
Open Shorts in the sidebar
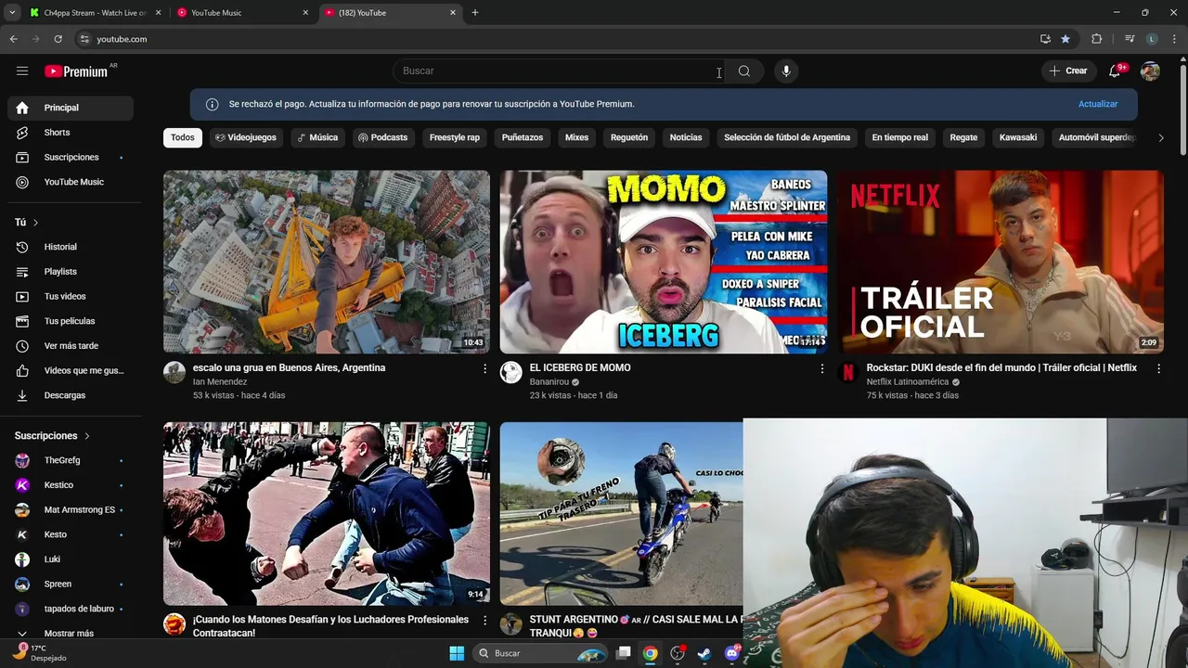(x=71, y=133)
